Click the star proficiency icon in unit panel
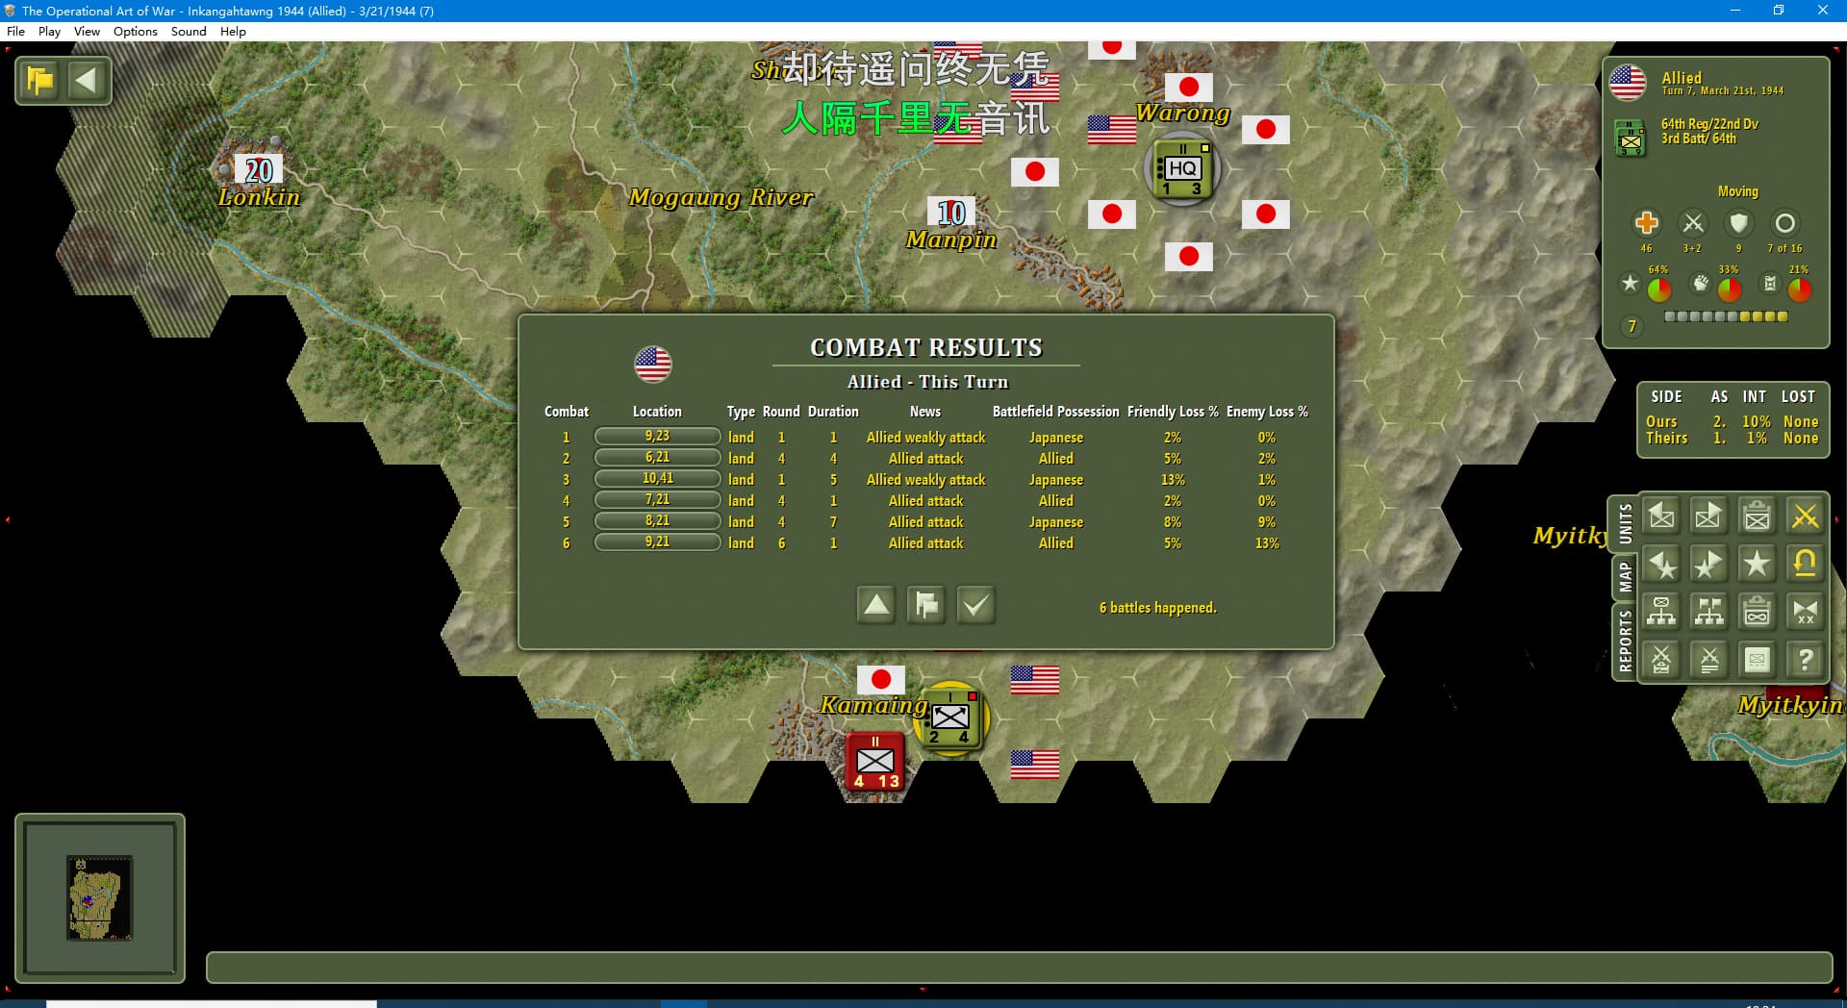 [x=1630, y=284]
